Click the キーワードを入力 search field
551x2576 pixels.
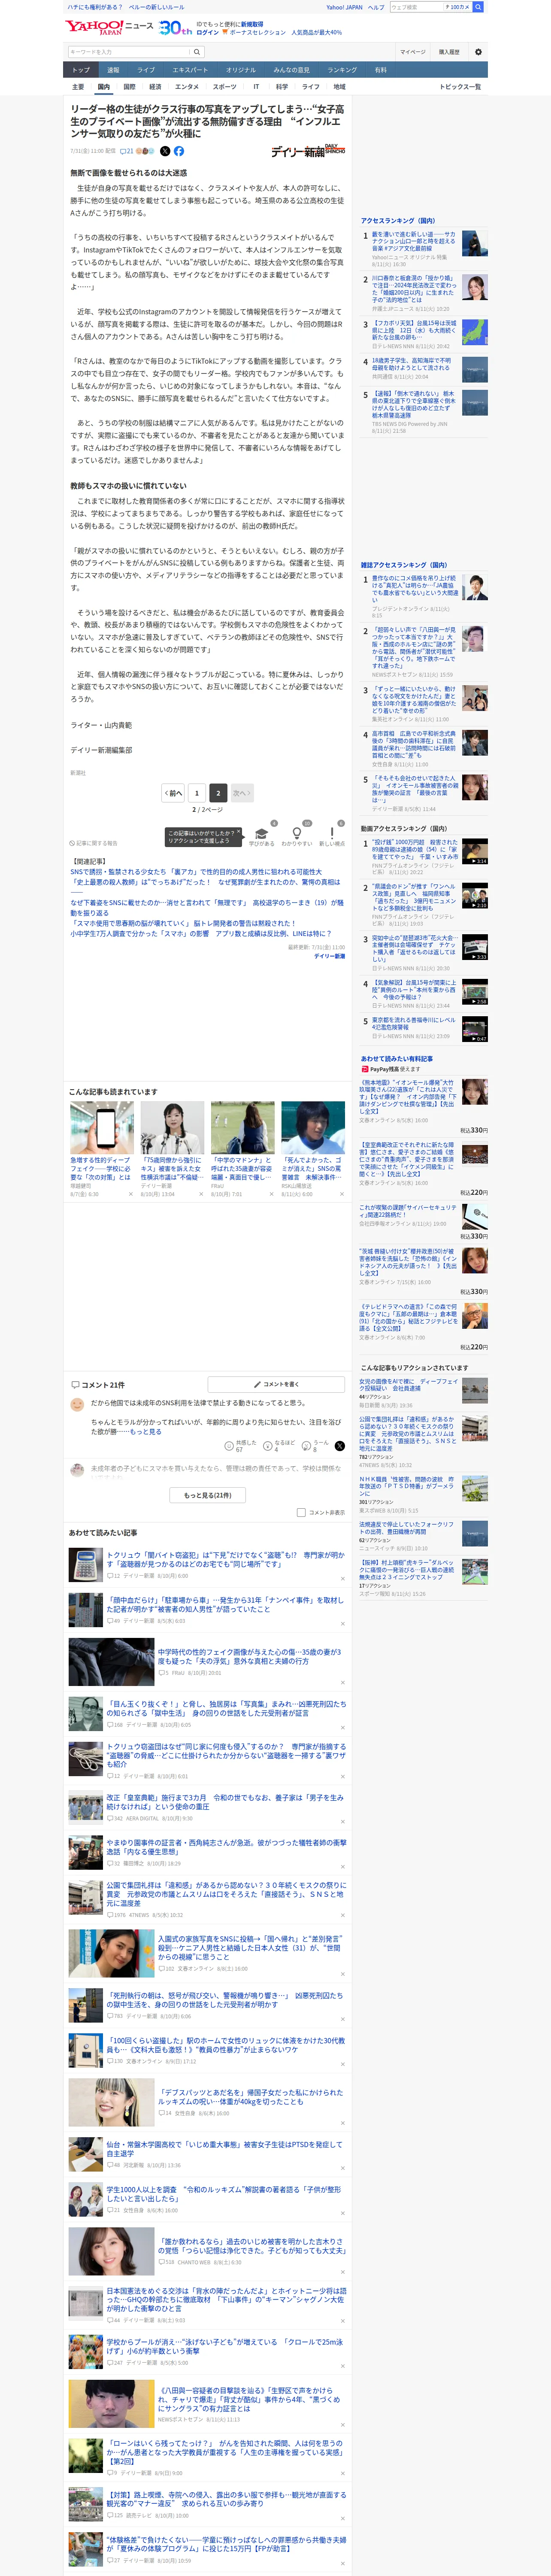pyautogui.click(x=129, y=51)
